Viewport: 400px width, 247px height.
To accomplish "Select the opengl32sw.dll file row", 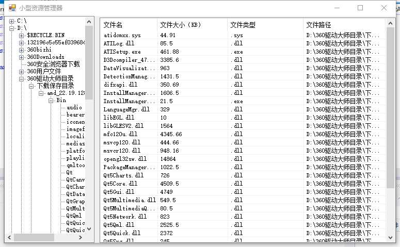I will (x=243, y=159).
